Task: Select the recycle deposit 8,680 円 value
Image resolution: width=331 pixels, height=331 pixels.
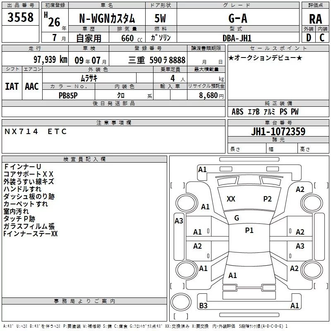Action: [211, 96]
